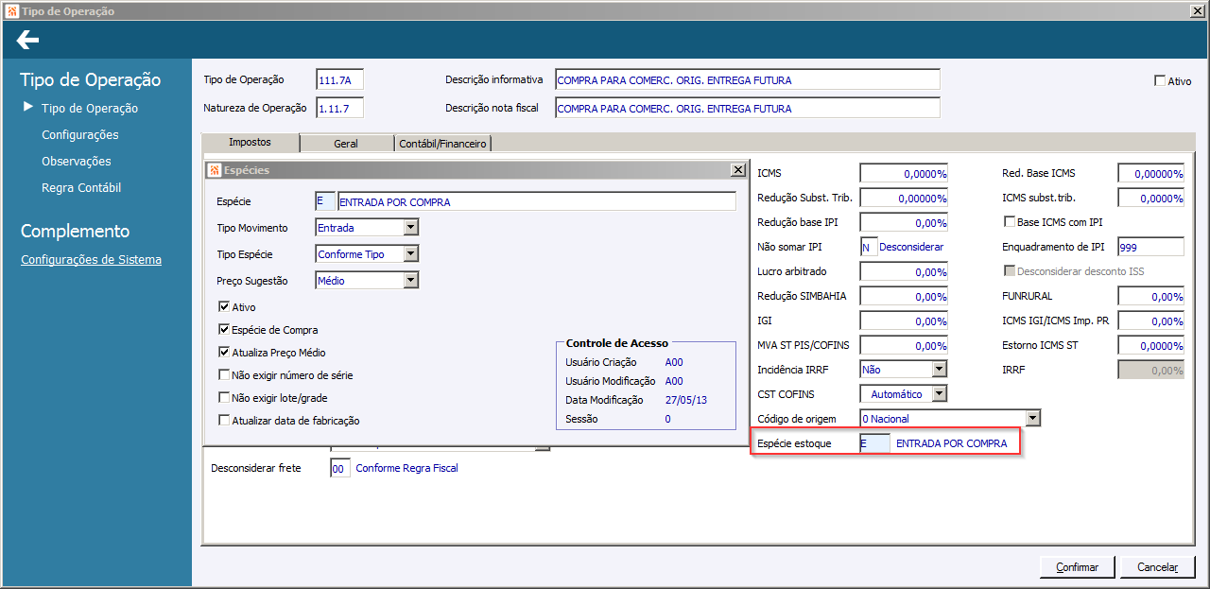Check Base ICMS com IPI box
Image resolution: width=1210 pixels, height=589 pixels.
(1009, 222)
